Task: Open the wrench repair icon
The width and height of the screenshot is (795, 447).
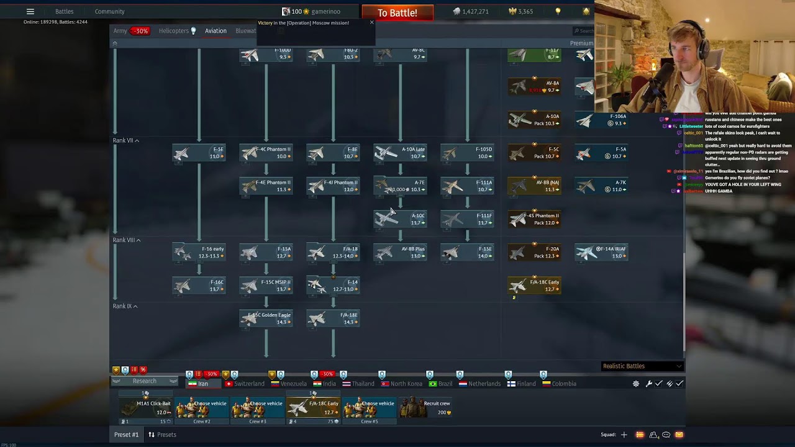Action: [x=649, y=384]
